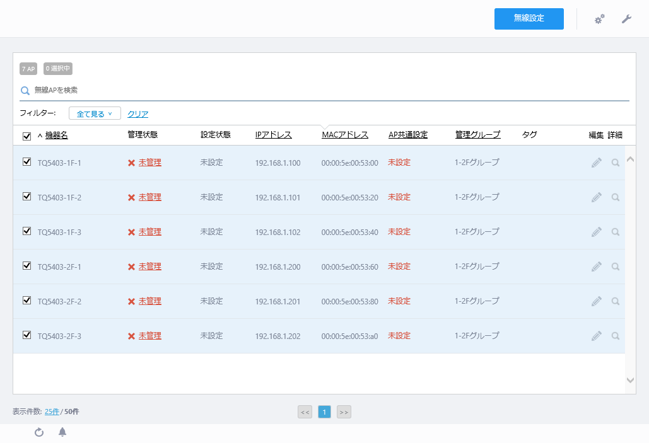The image size is (649, 443).
Task: Select page 1 in pagination
Action: (x=324, y=412)
